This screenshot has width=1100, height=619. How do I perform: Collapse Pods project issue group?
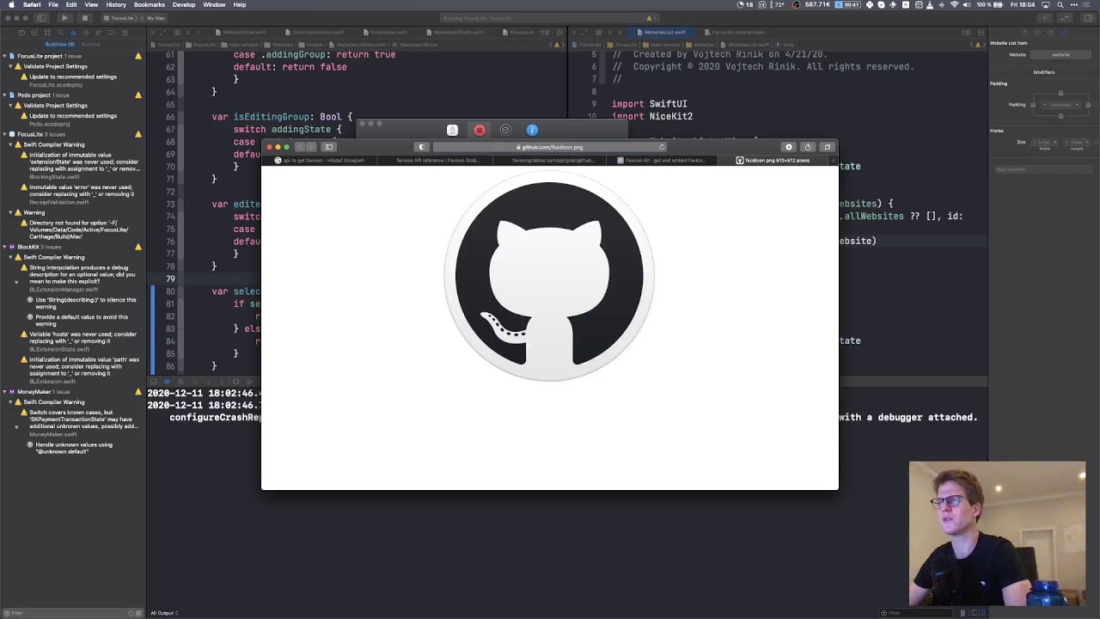click(4, 95)
